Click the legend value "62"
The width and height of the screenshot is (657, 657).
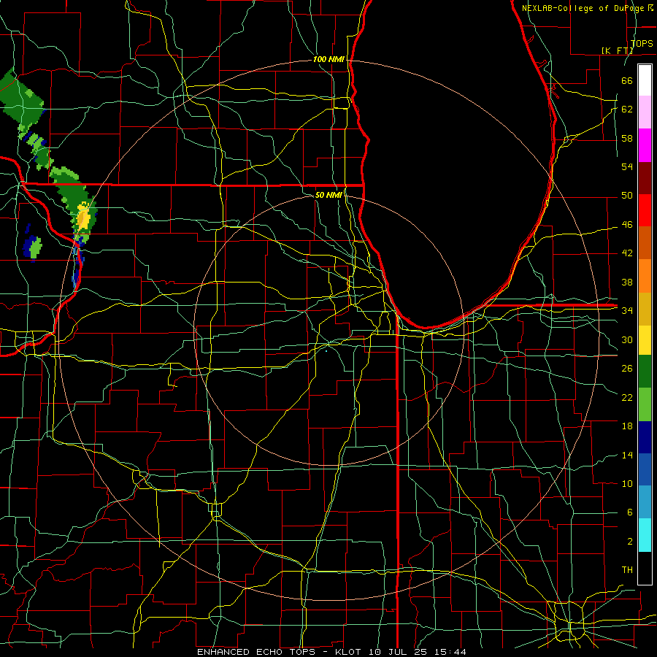pos(627,109)
